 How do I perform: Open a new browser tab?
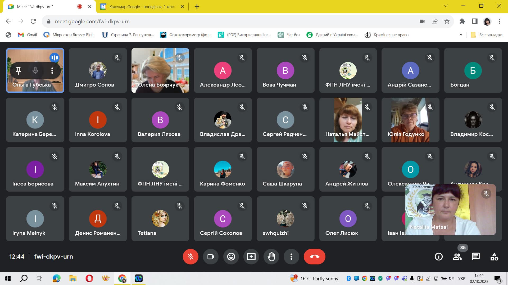(197, 7)
